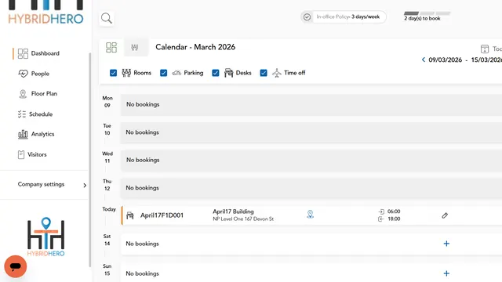
Task: Click the In-office Policy checkmark icon
Action: tap(307, 17)
